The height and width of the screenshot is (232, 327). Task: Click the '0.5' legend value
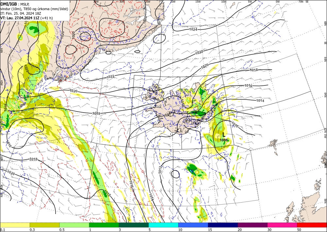(62, 230)
